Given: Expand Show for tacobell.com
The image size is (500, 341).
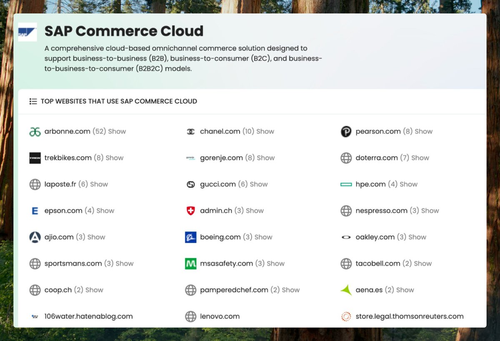Looking at the screenshot, I should [x=423, y=263].
